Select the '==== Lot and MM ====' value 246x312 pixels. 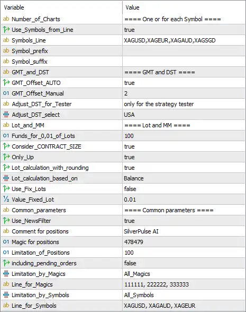157,125
